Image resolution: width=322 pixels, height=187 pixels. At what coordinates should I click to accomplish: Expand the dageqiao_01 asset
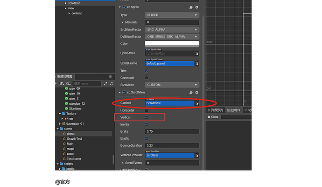tap(60, 123)
